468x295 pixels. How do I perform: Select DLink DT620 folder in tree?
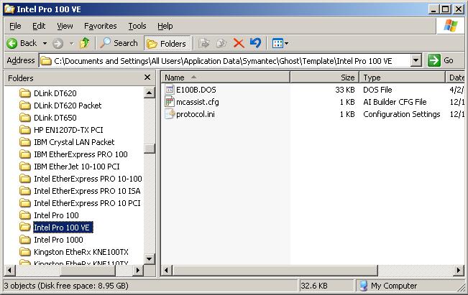(55, 93)
